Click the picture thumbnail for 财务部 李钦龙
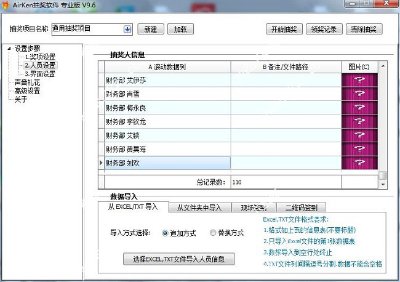400x282 pixels. point(359,121)
